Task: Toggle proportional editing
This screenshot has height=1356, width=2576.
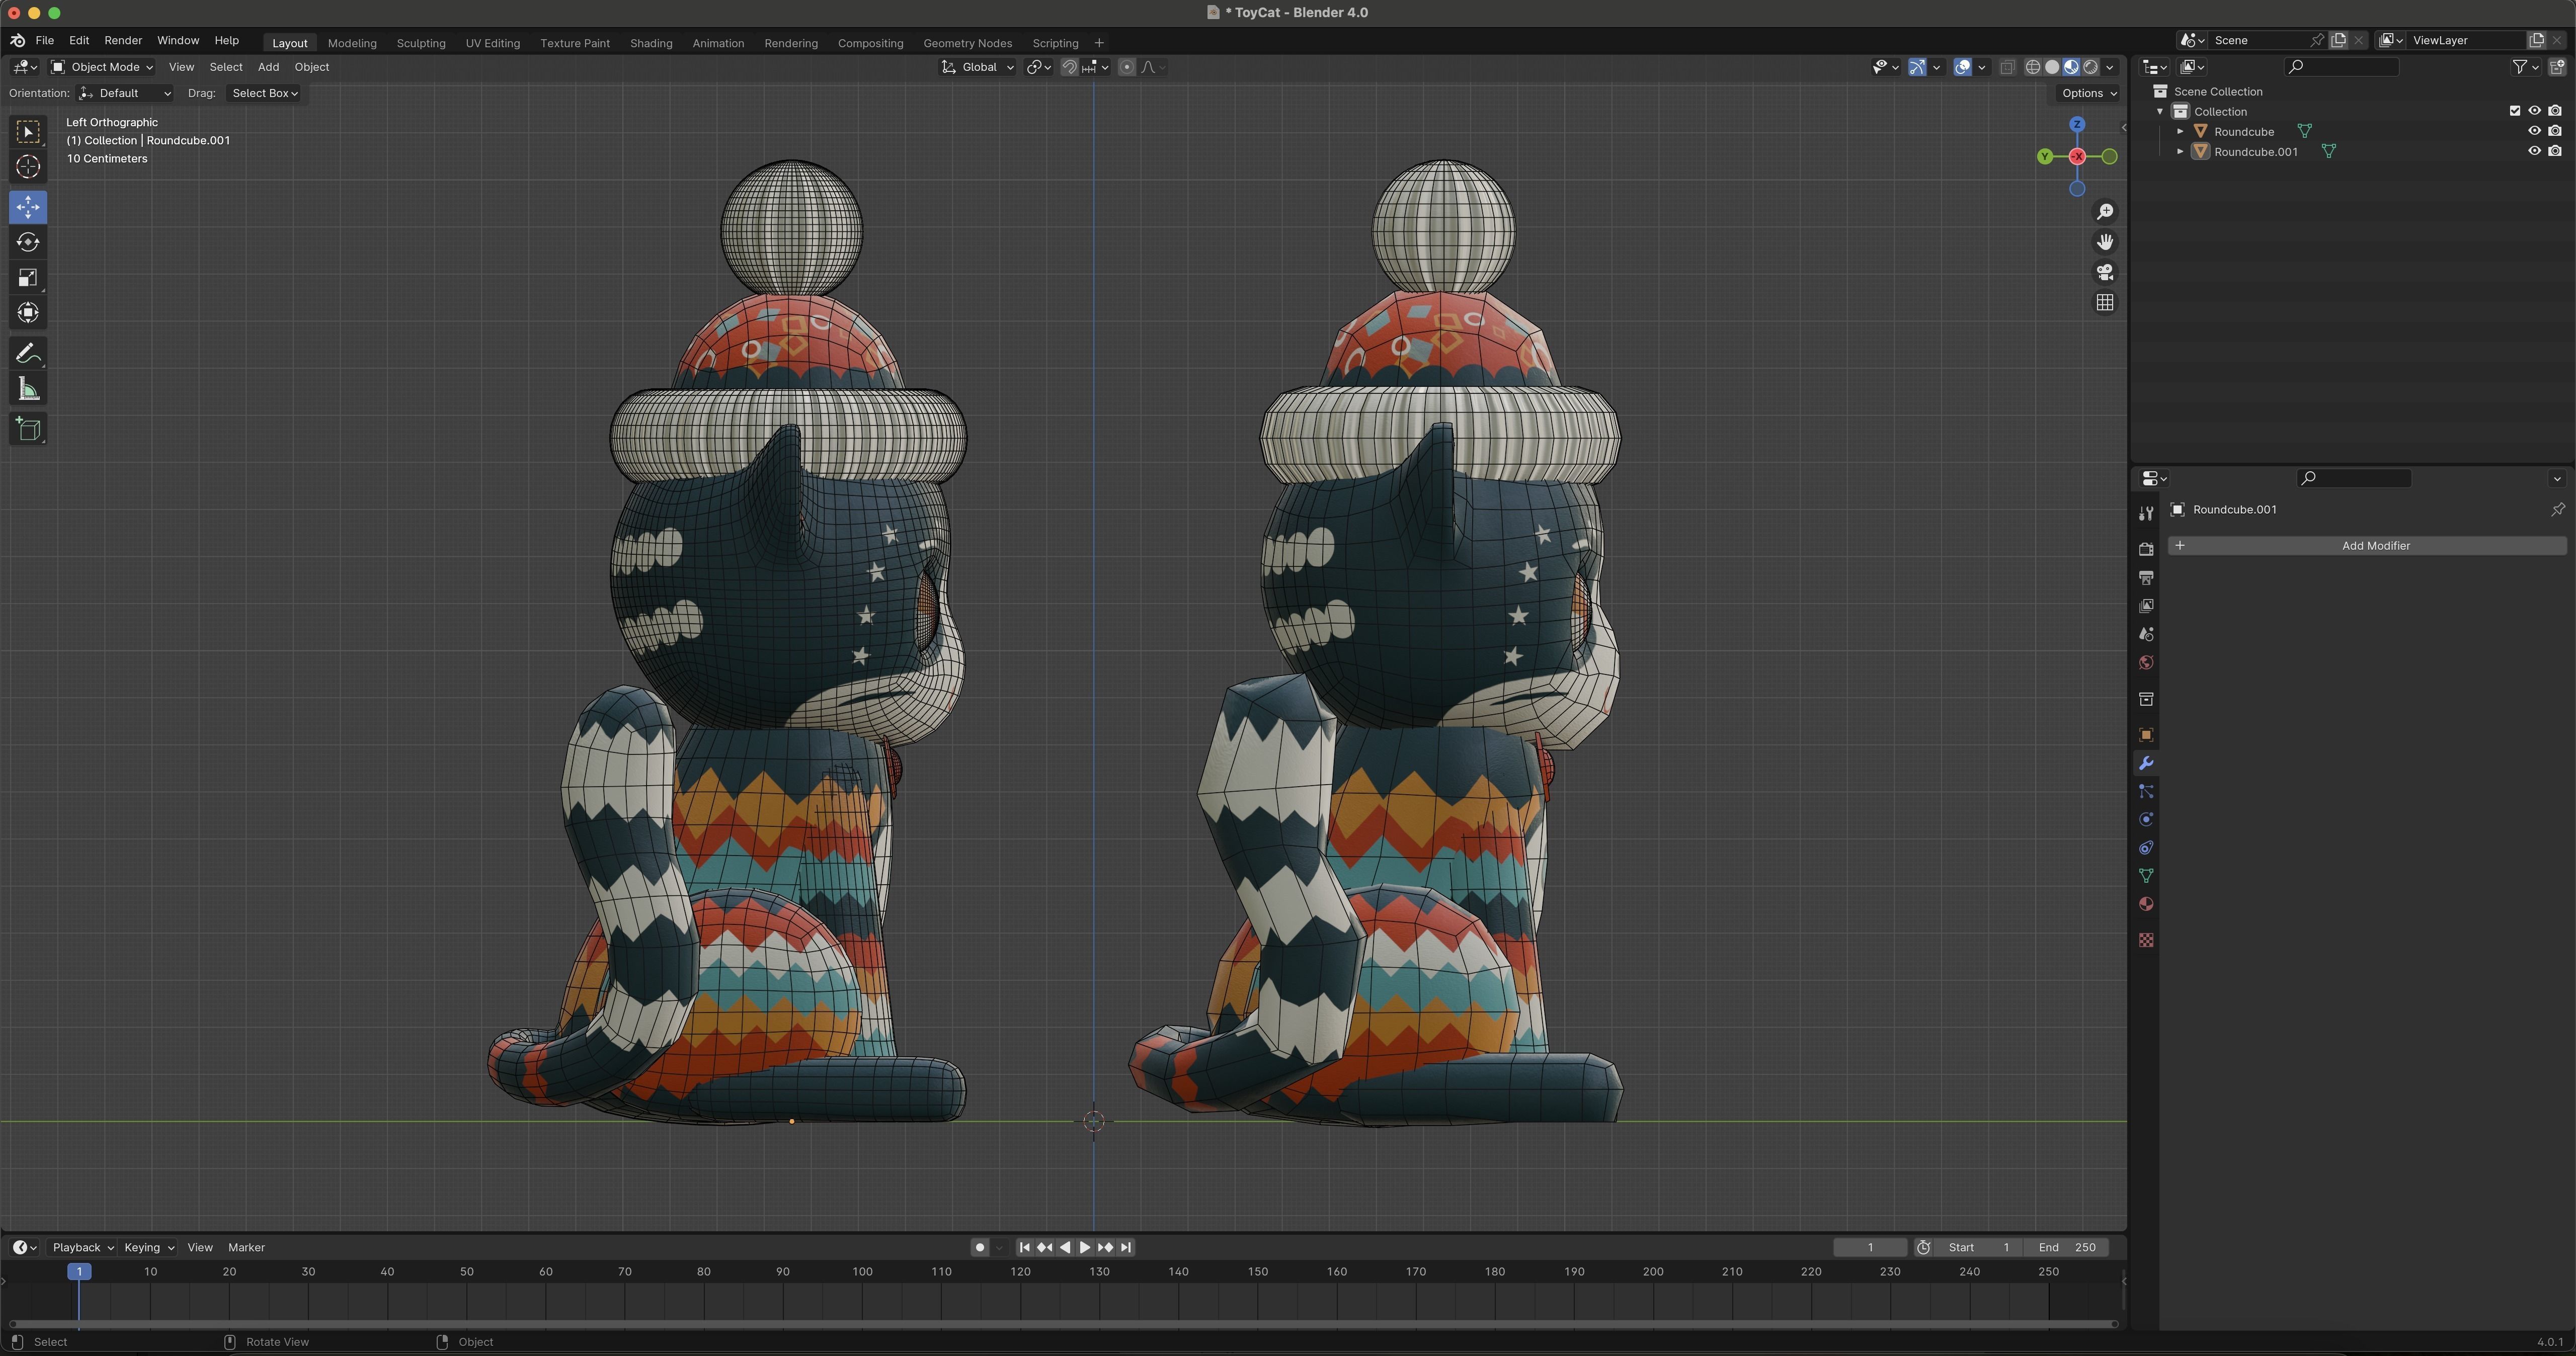Action: pyautogui.click(x=1127, y=67)
